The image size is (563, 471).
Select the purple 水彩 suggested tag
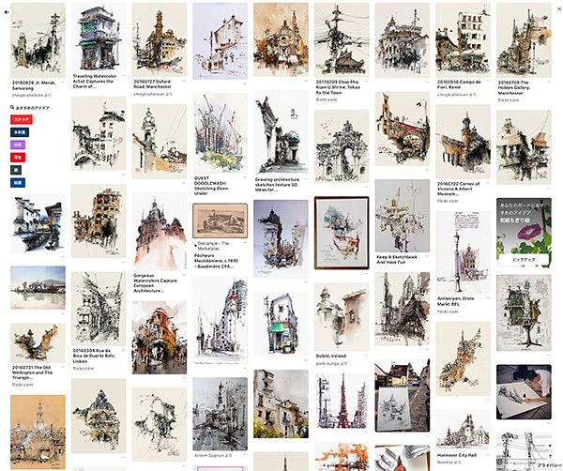18,144
